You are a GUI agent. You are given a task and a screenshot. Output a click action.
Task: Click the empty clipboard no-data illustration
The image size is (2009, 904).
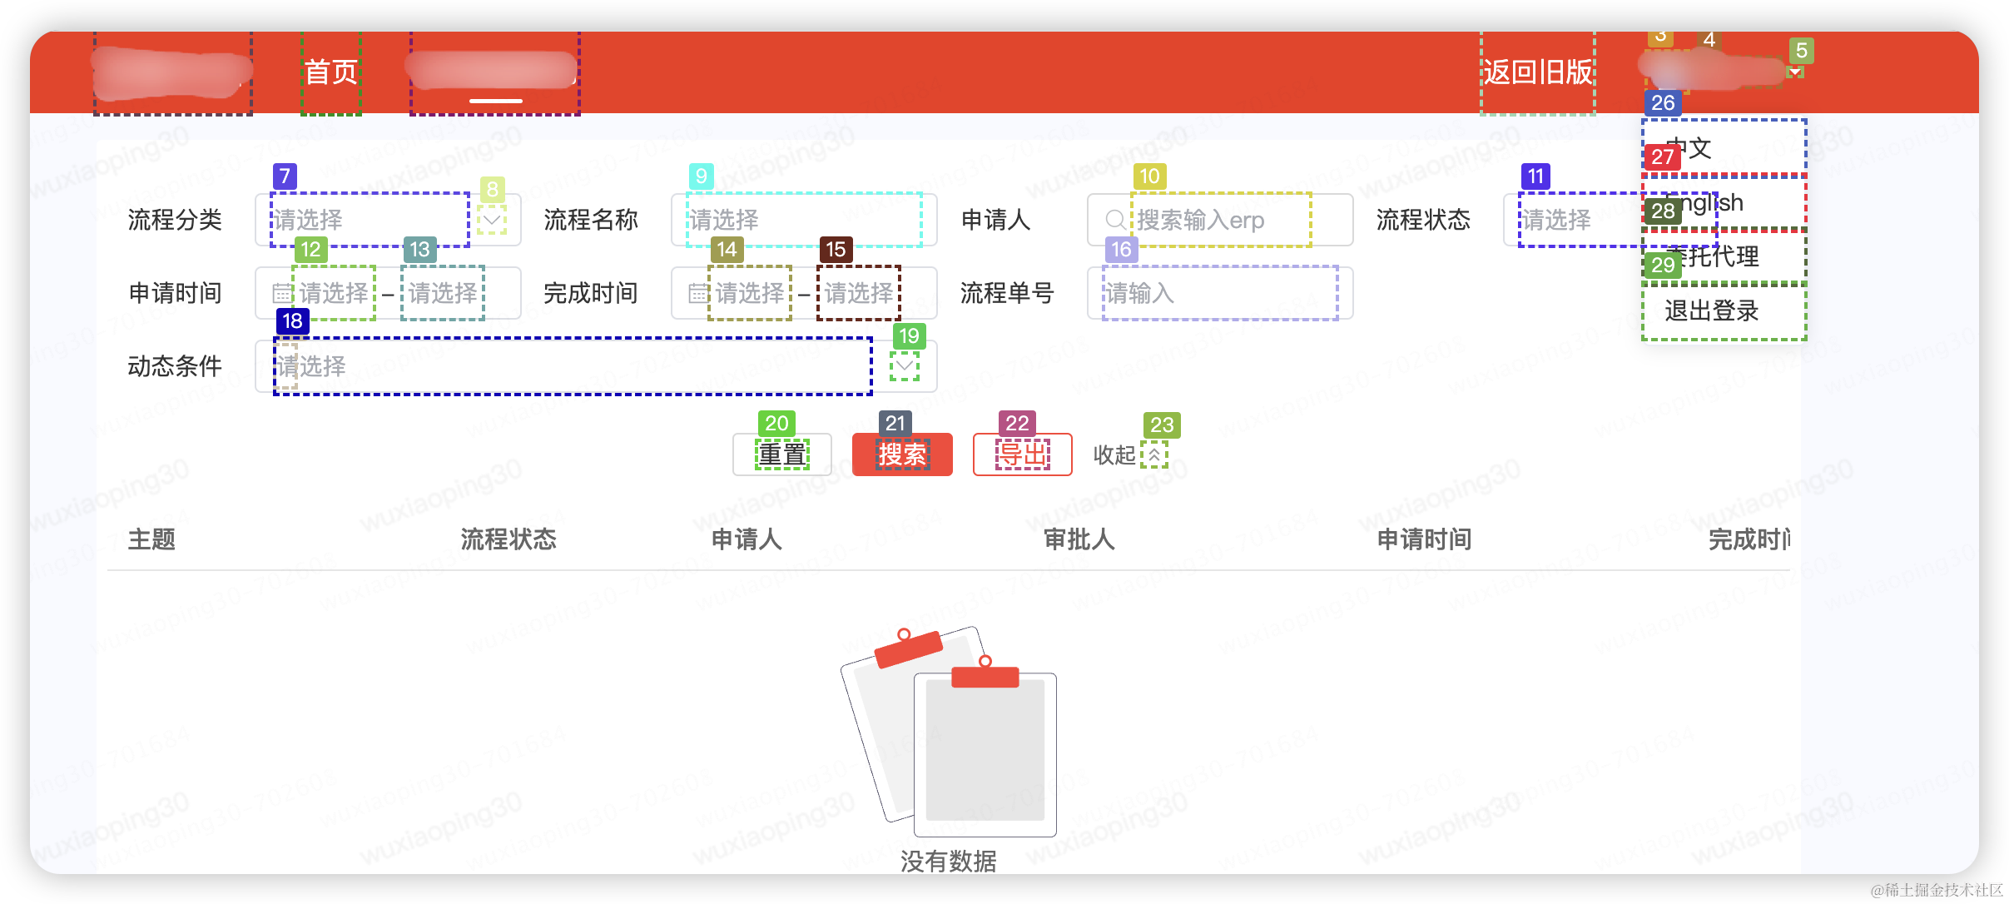point(949,733)
